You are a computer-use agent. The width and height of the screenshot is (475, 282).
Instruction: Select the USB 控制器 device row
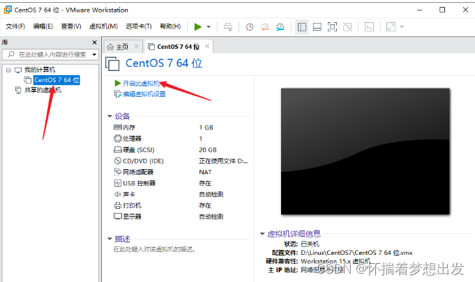[181, 183]
